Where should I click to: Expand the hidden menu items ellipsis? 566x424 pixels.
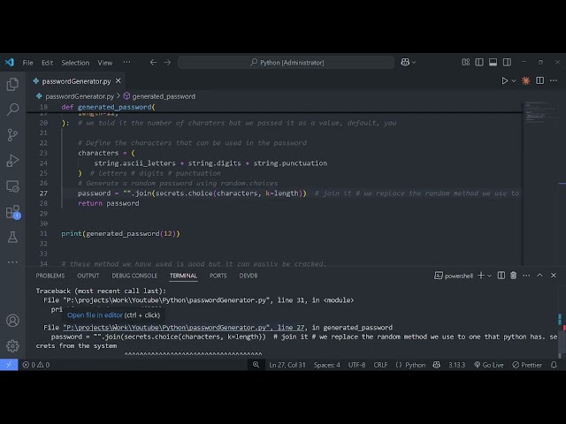(x=126, y=63)
